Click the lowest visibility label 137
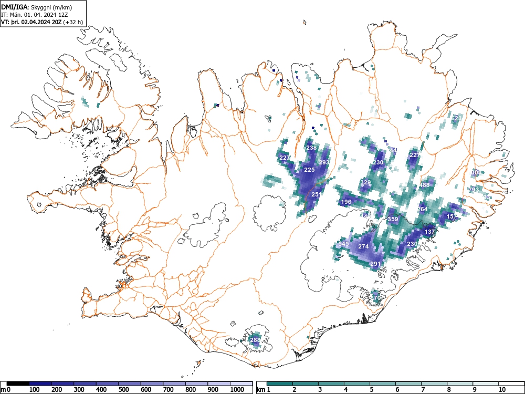 point(429,232)
